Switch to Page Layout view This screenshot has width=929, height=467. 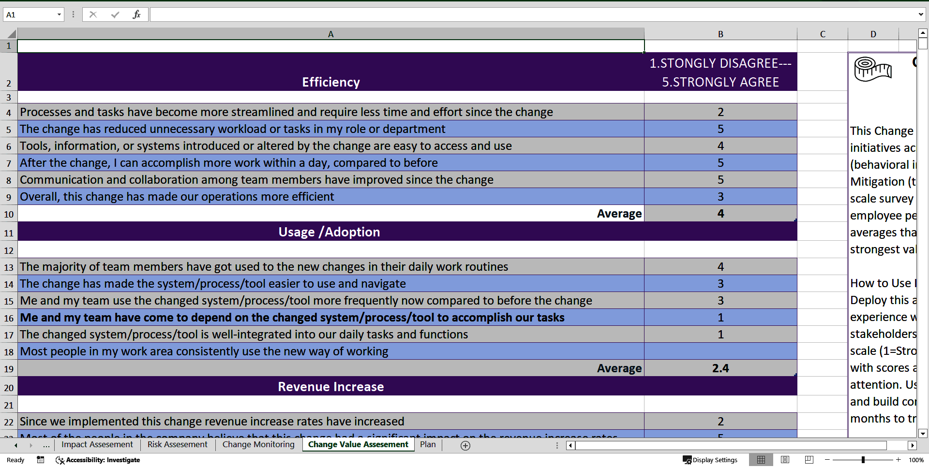click(785, 460)
